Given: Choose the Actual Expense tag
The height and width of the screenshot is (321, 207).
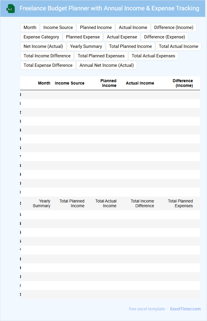Looking at the screenshot, I should 122,37.
